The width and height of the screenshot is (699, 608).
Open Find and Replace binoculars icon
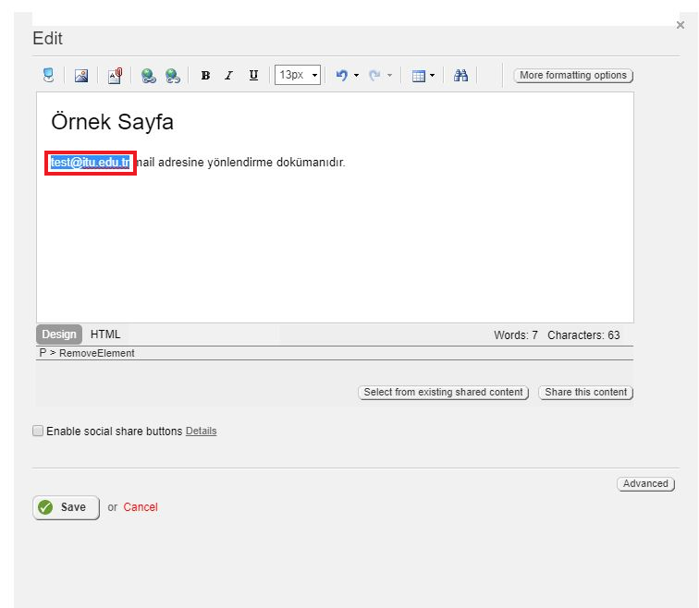(x=460, y=75)
